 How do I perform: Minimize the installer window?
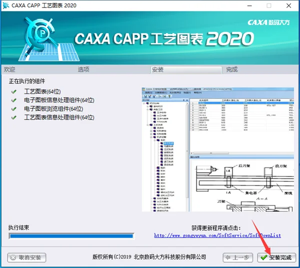tap(249, 5)
